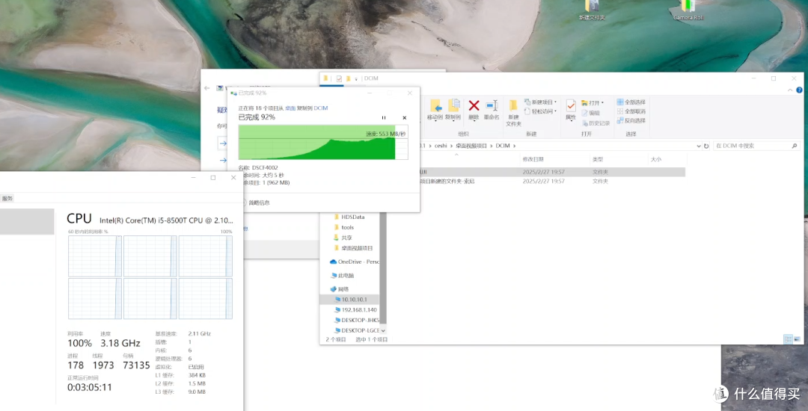Sort by 大小 column header
The width and height of the screenshot is (808, 411).
(655, 159)
